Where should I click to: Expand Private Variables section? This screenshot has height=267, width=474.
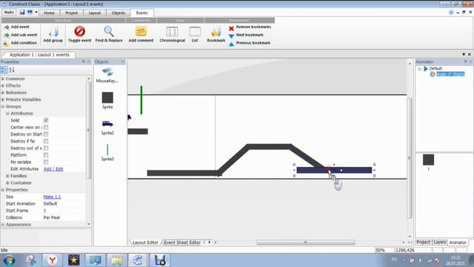click(x=3, y=99)
